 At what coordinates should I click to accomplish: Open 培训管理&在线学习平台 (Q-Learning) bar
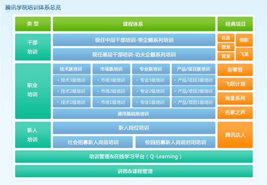(x=134, y=156)
